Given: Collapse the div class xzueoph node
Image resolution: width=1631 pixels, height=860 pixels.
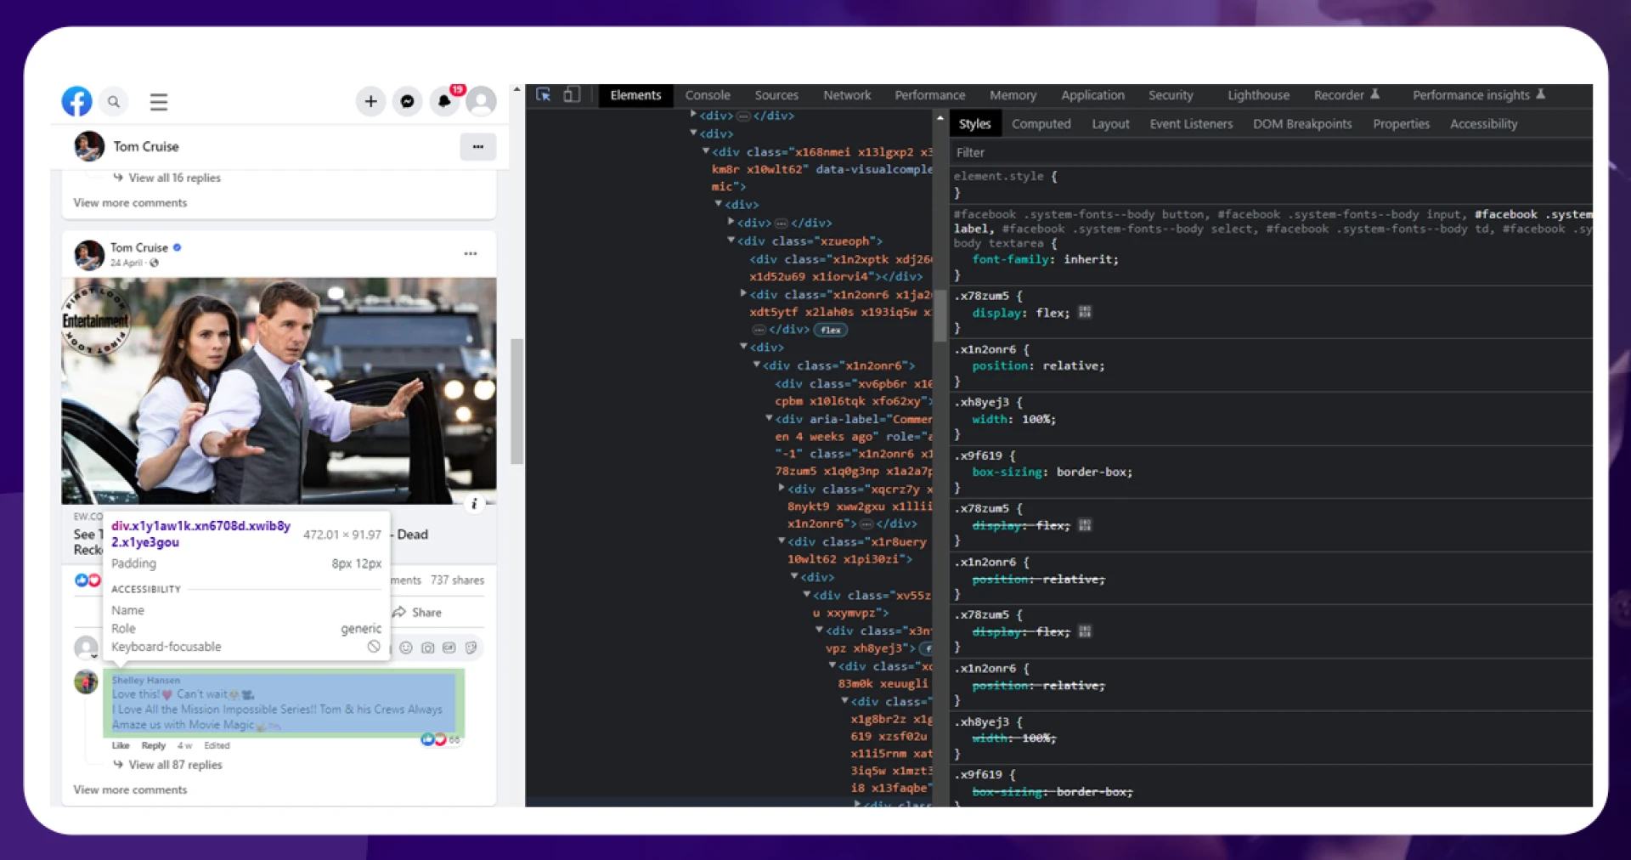Looking at the screenshot, I should tap(731, 240).
